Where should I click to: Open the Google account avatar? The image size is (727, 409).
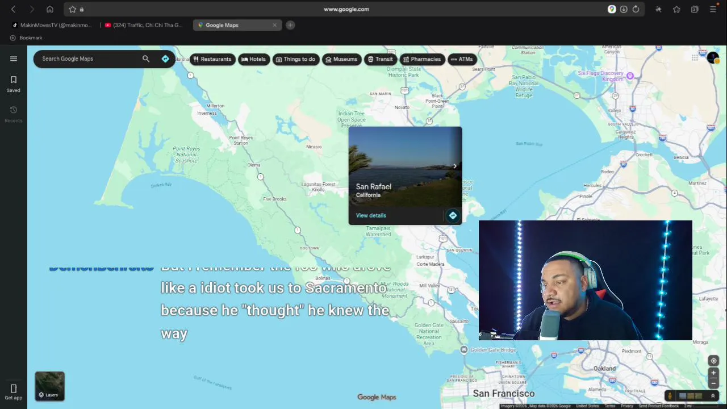pos(713,58)
